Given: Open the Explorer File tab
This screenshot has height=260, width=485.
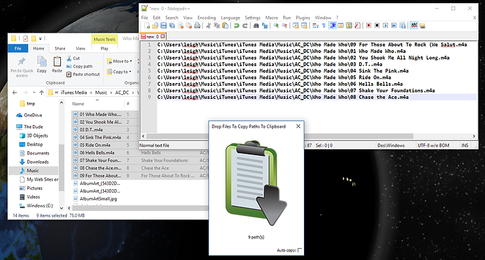Looking at the screenshot, I should pyautogui.click(x=18, y=48).
